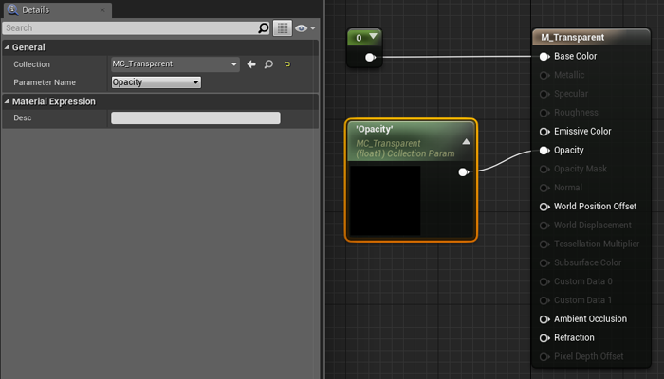Click the Ambient Occlusion input pin
Viewport: 664px width, 379px height.
[544, 319]
